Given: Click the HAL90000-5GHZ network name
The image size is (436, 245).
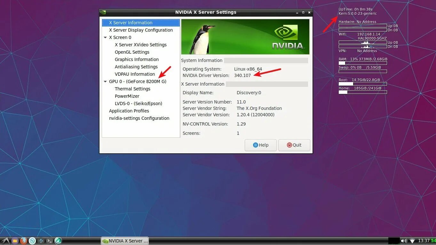Looking at the screenshot, I should (x=372, y=38).
